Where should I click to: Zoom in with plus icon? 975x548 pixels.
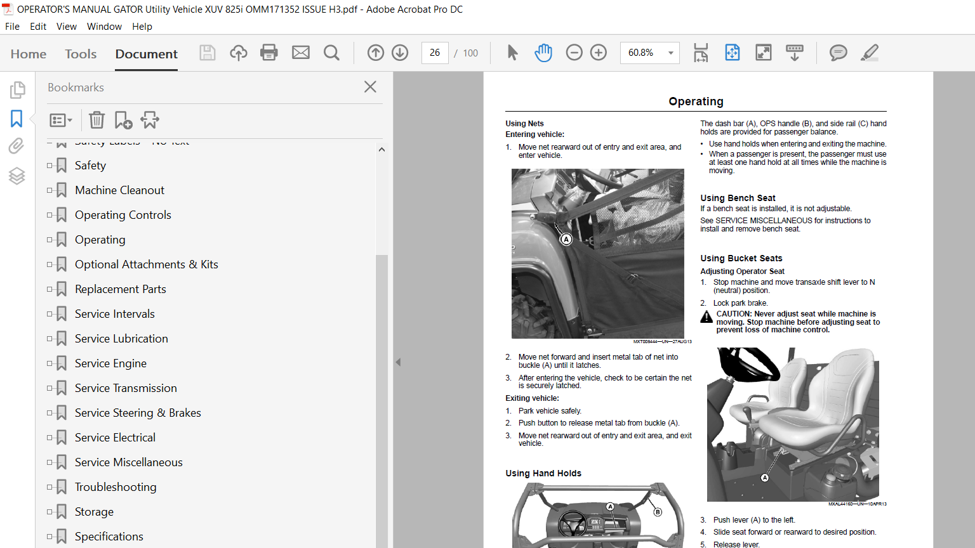pos(599,53)
